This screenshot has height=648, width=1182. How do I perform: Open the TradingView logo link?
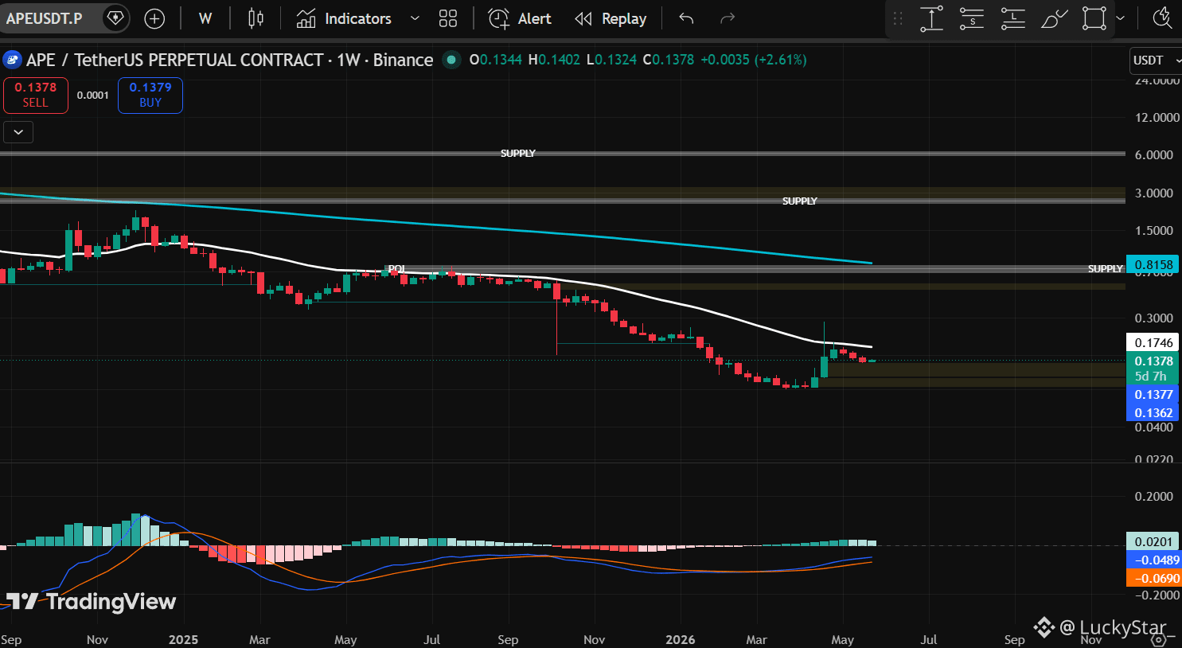click(92, 601)
